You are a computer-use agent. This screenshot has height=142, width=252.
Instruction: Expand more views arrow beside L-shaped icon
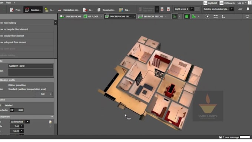click(x=199, y=16)
